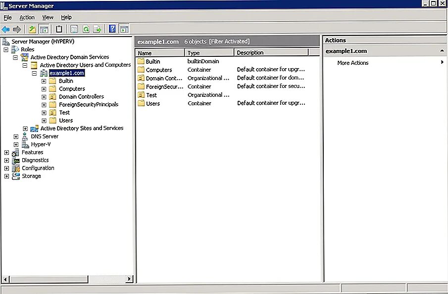Expand Active Directory Sites and Services node

pos(25,128)
